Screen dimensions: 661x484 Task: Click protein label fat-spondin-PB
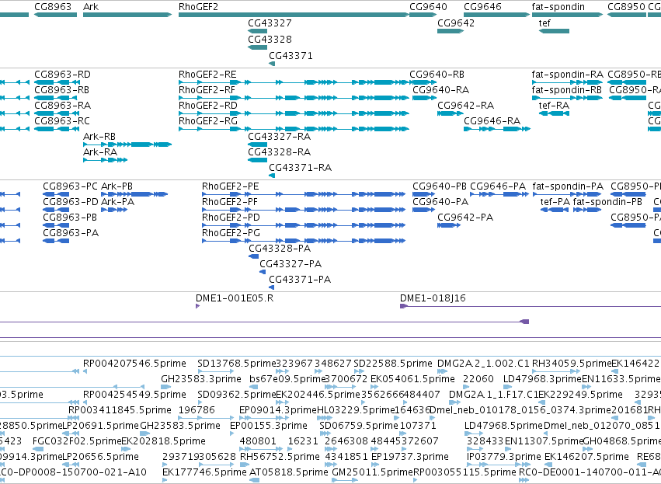tap(607, 202)
